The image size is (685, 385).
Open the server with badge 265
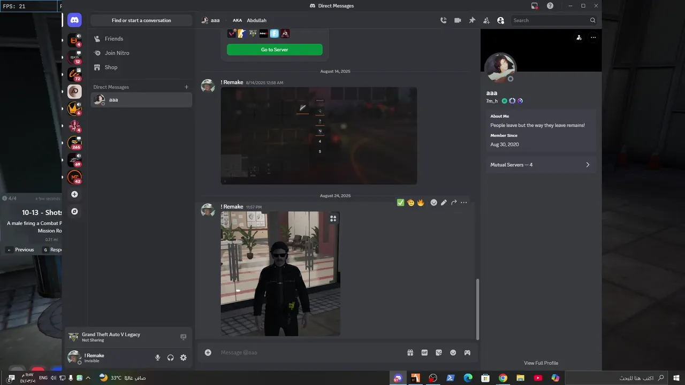click(x=74, y=143)
